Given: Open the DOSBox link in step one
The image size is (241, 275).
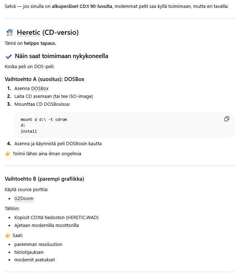Looking at the screenshot, I should coord(40,89).
